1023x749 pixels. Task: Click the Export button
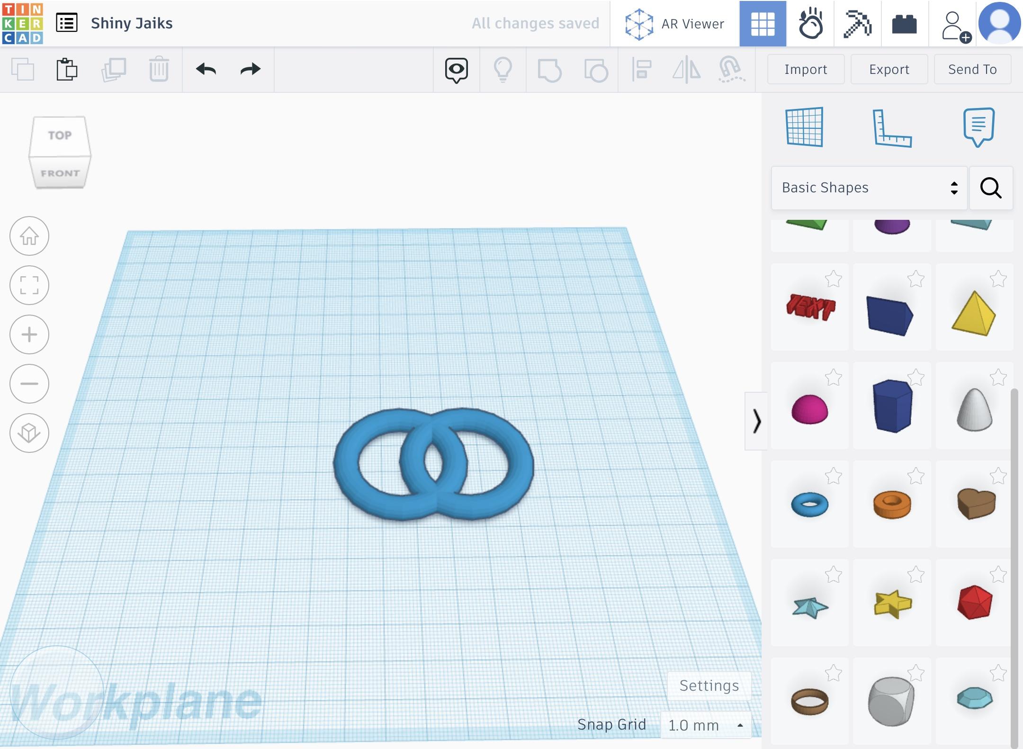tap(889, 69)
